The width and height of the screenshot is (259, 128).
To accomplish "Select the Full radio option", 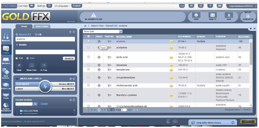I will [16, 58].
